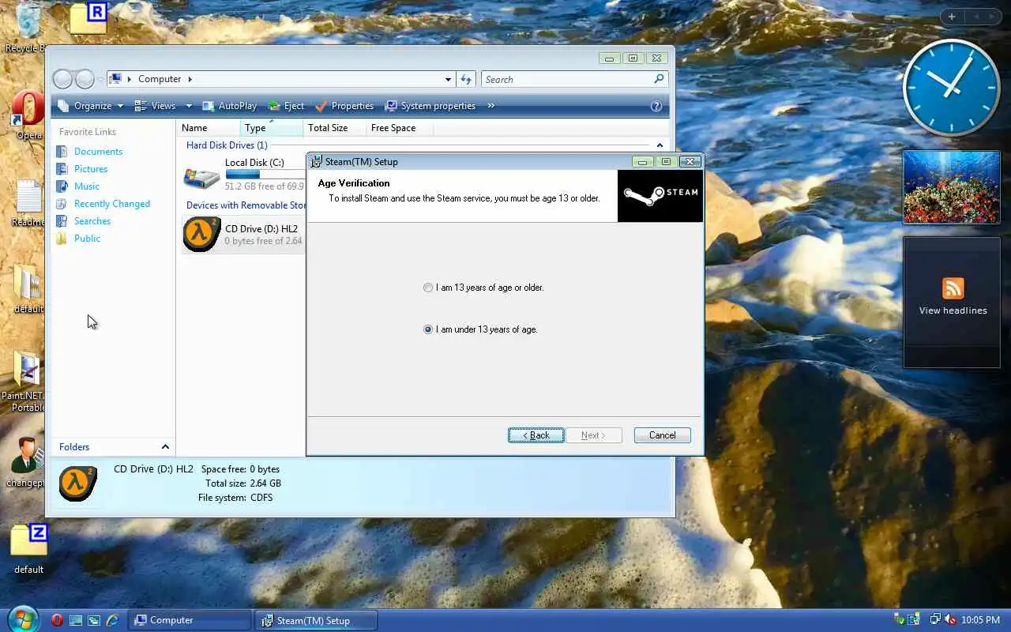Click Switch between windows Quick Launch icon
Image resolution: width=1011 pixels, height=632 pixels.
pyautogui.click(x=94, y=620)
